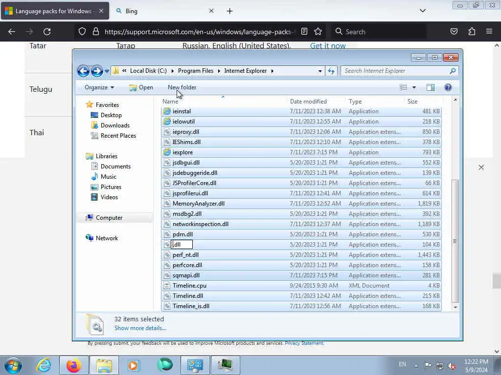Click the Timeline.cpu XML document icon

coord(167,285)
